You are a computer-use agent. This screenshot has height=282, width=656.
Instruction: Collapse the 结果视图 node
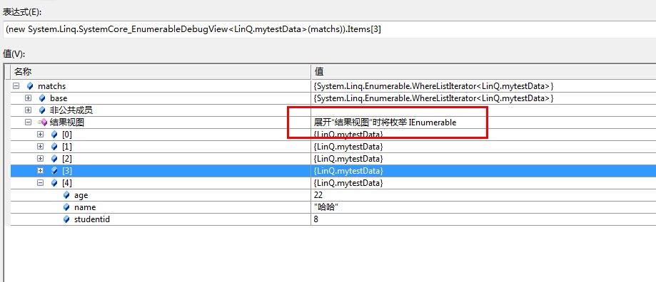point(28,122)
